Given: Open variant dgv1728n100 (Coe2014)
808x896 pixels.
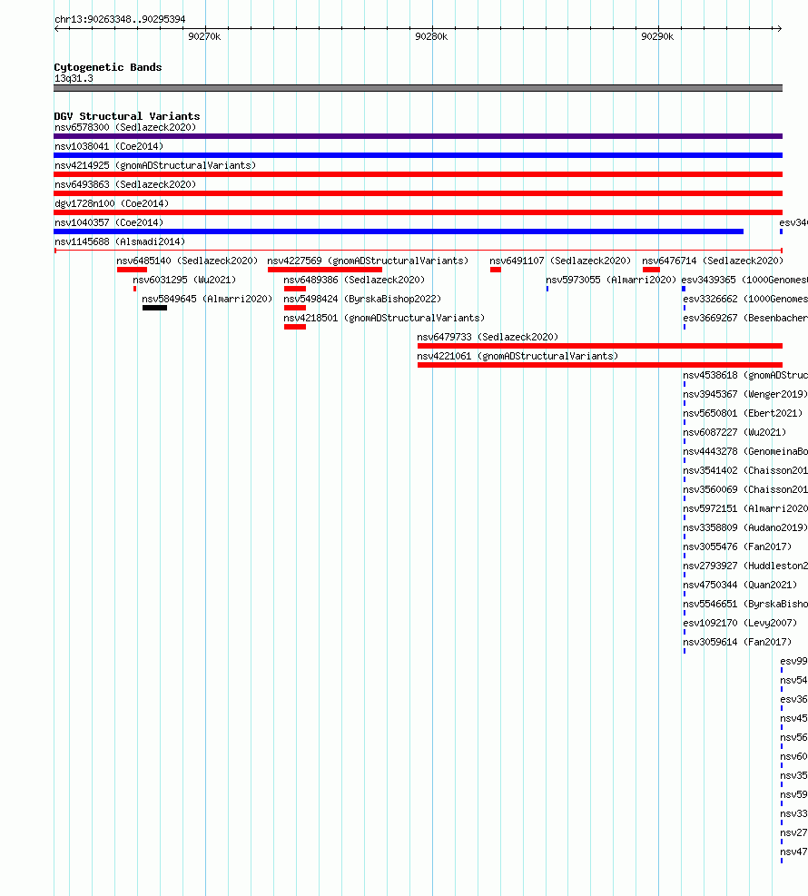Looking at the screenshot, I should tap(112, 203).
